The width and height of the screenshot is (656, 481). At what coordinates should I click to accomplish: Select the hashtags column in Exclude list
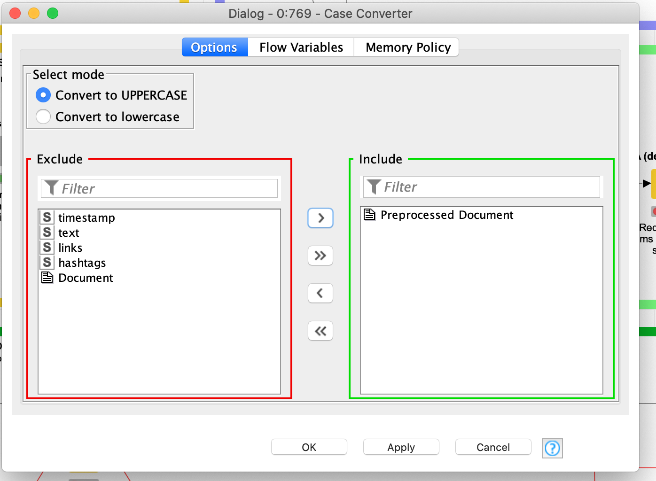point(82,263)
